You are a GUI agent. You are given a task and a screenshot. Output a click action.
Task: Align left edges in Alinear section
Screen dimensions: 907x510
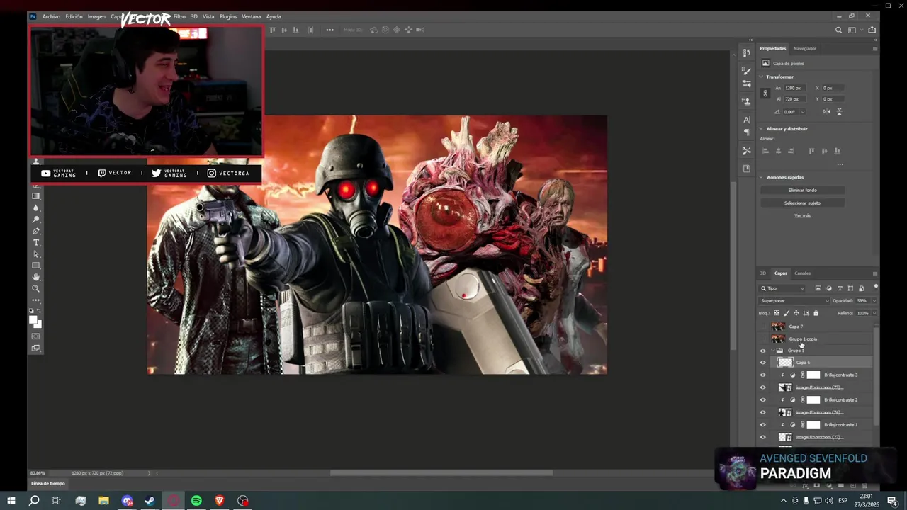point(765,151)
